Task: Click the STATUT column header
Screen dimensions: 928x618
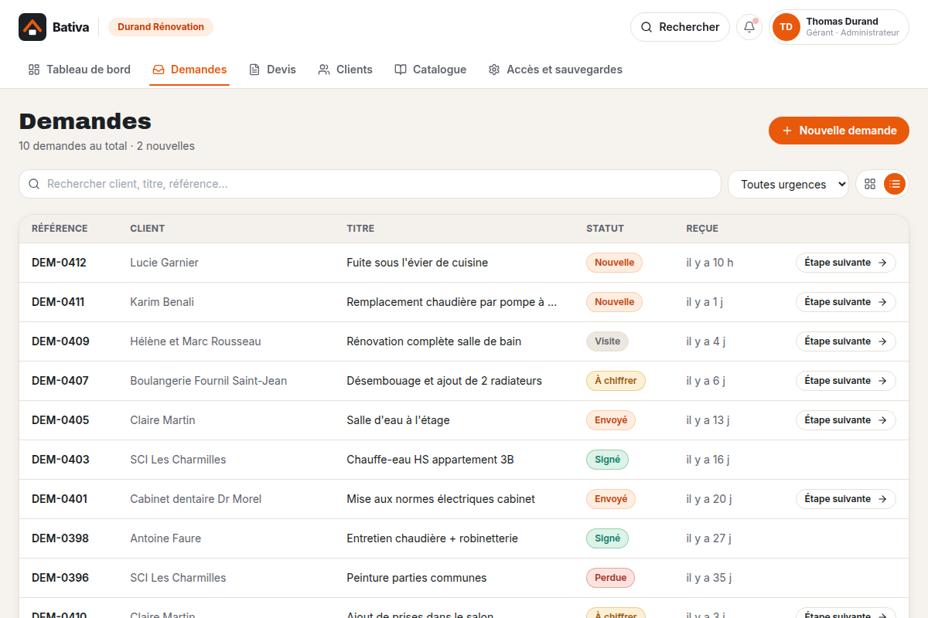Action: point(605,229)
